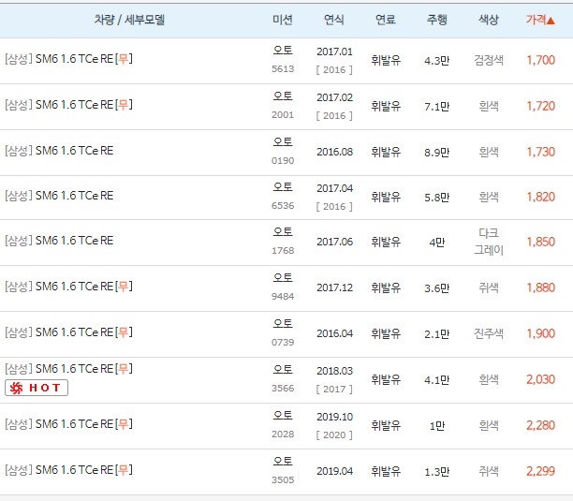Sort by 가격 column header
The height and width of the screenshot is (501, 573).
[540, 20]
